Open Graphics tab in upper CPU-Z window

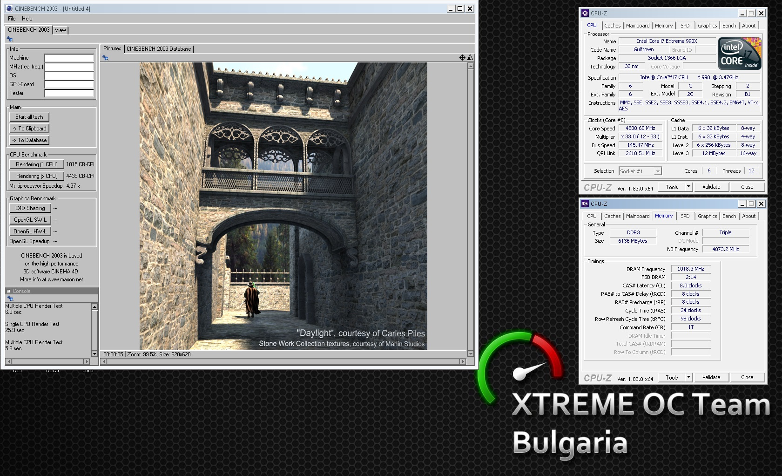click(707, 26)
